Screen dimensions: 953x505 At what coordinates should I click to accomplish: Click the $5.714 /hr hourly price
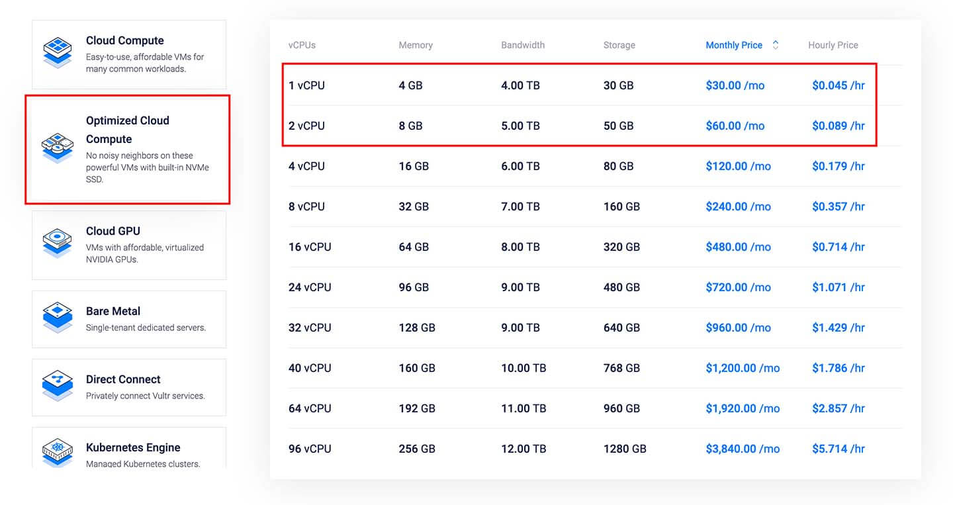coord(839,449)
